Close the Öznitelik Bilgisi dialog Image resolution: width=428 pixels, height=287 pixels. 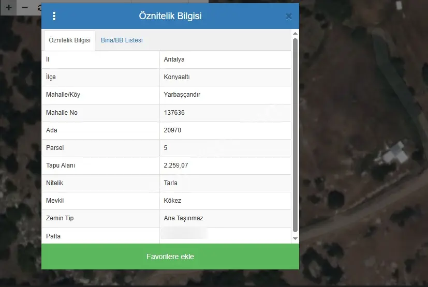pos(288,17)
